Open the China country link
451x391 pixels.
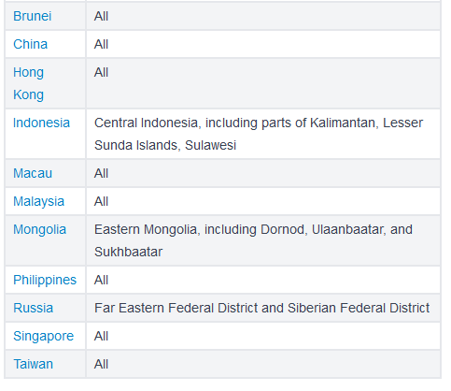click(x=30, y=44)
